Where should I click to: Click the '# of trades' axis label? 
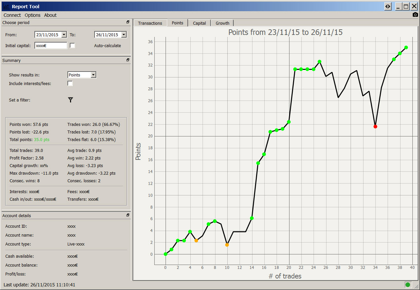pyautogui.click(x=285, y=276)
